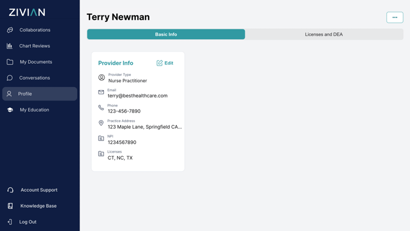The width and height of the screenshot is (410, 231).
Task: Go to Chart Reviews page
Action: coord(34,46)
